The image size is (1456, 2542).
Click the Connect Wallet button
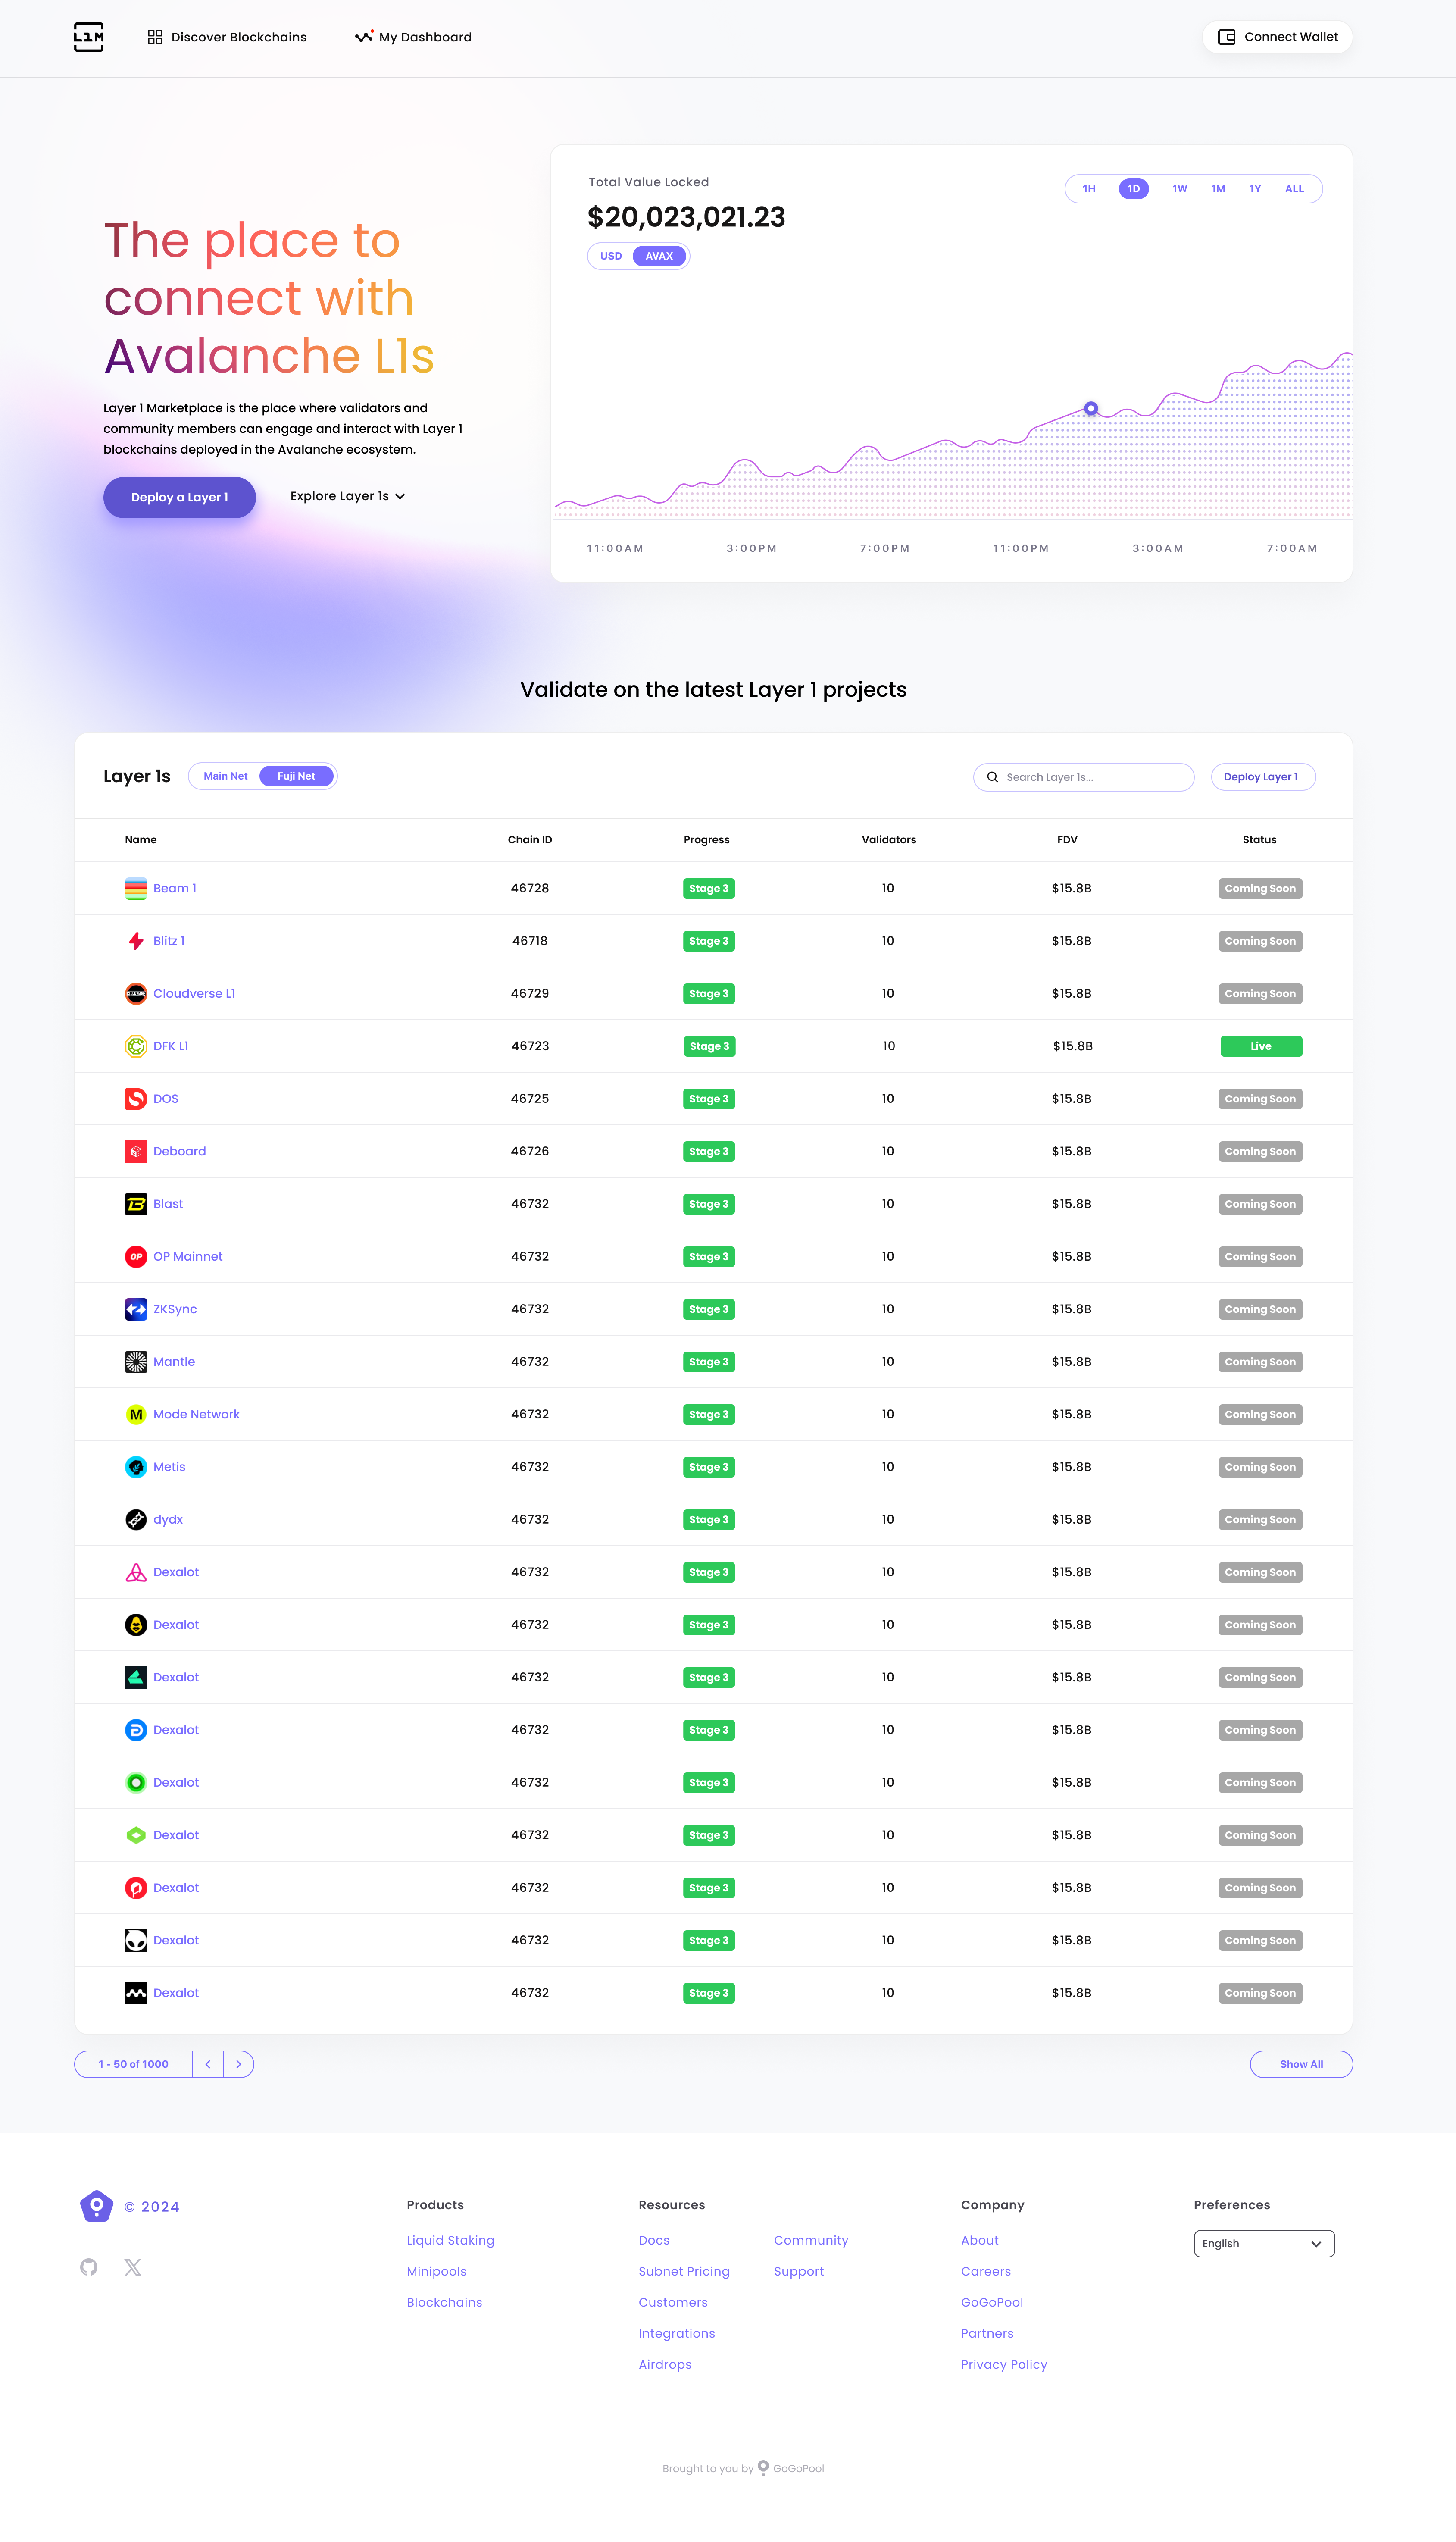[x=1277, y=37]
